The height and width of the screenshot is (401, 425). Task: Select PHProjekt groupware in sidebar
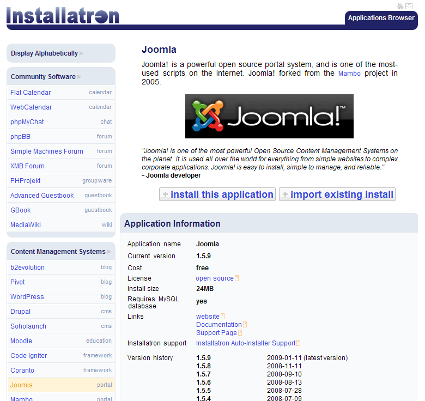pos(61,180)
